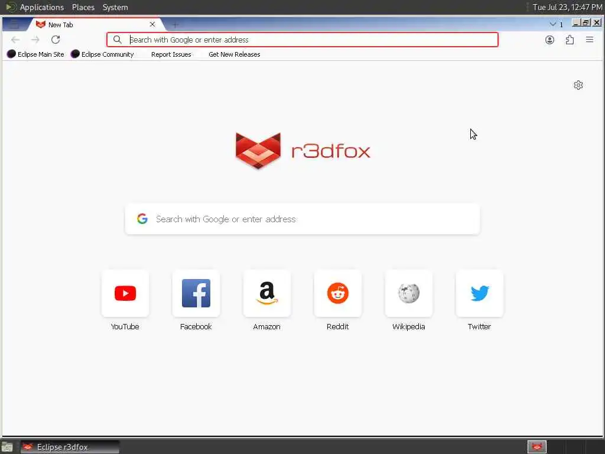The width and height of the screenshot is (605, 454).
Task: Reload the current page
Action: (x=56, y=40)
